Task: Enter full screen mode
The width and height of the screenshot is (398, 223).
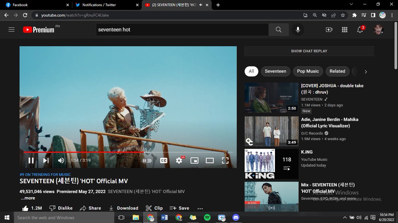Action: pos(225,160)
